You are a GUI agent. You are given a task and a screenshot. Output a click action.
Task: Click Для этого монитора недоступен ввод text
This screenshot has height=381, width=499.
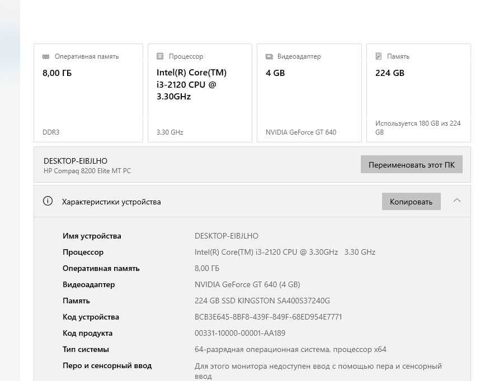(x=318, y=371)
